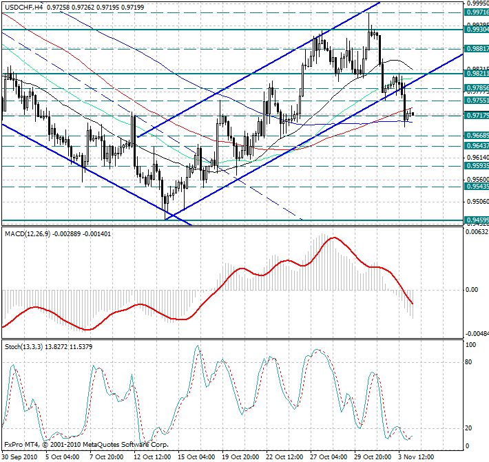Click the 0.9560 price axis value
Viewport: 489px width, 462px height.
[478, 179]
